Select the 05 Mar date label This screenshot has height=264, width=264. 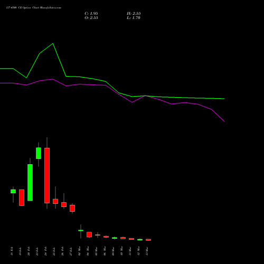pyautogui.click(x=96, y=251)
